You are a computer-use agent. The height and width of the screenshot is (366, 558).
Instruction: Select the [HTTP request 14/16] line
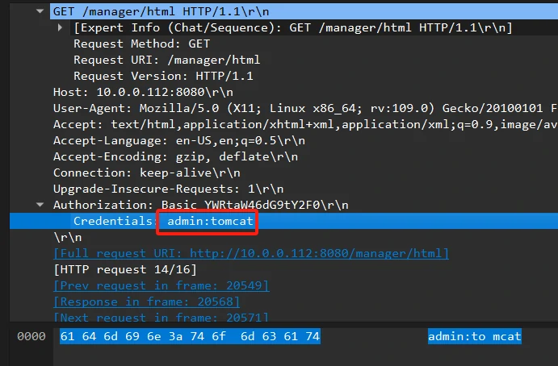124,269
